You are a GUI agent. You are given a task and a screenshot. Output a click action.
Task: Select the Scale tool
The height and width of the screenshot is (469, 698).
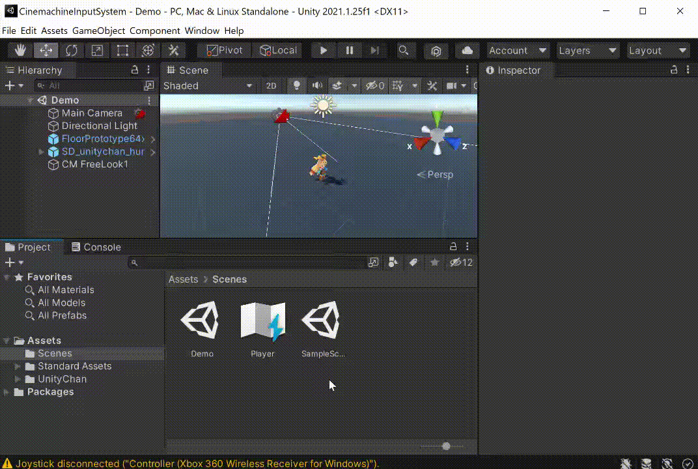pos(97,50)
